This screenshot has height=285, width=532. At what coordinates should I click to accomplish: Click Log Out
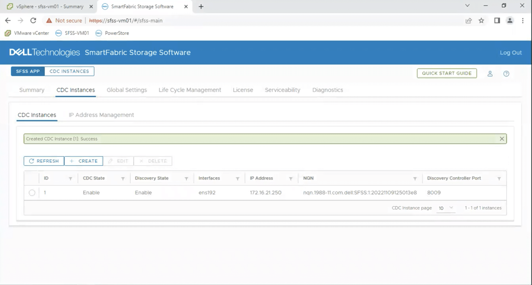511,53
